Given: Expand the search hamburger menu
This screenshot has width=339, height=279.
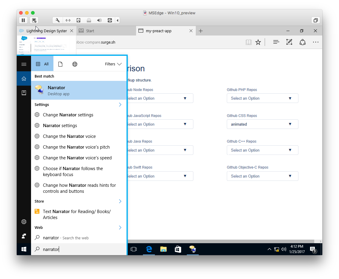Looking at the screenshot, I should 24,64.
